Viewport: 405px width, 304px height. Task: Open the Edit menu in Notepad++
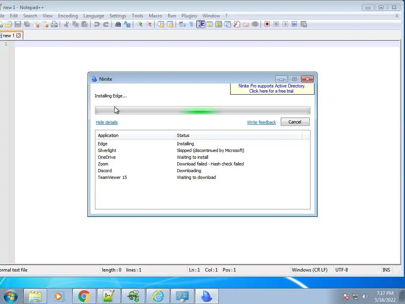[14, 16]
